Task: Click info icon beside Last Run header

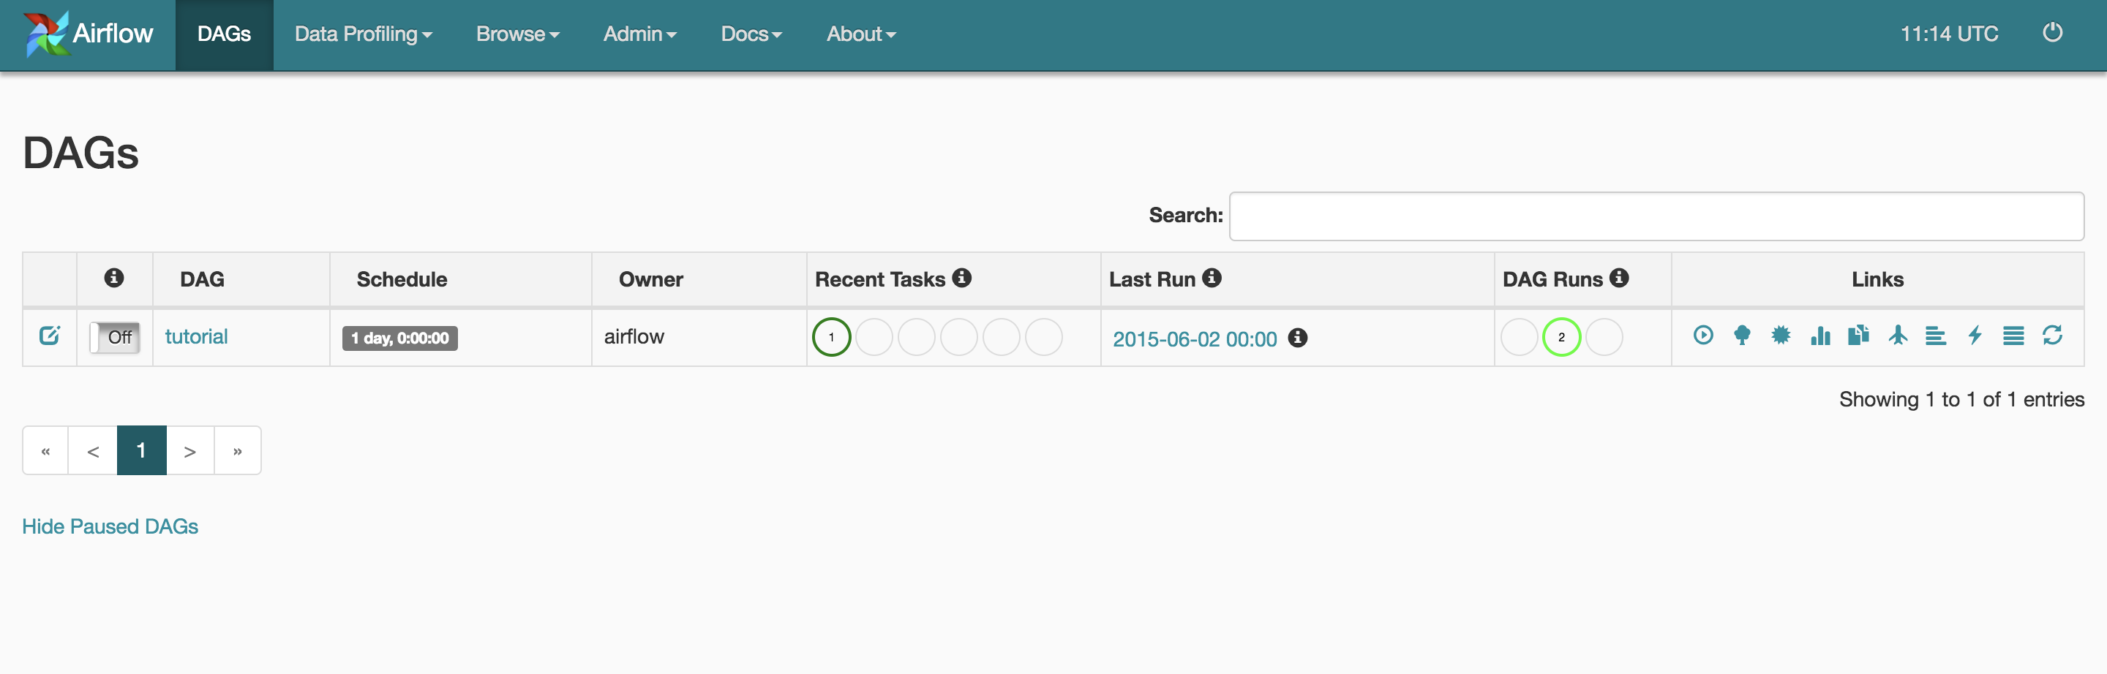Action: point(1212,278)
